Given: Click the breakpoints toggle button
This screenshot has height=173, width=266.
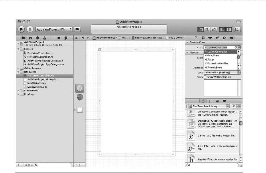Looking at the screenshot, I should click(77, 29).
